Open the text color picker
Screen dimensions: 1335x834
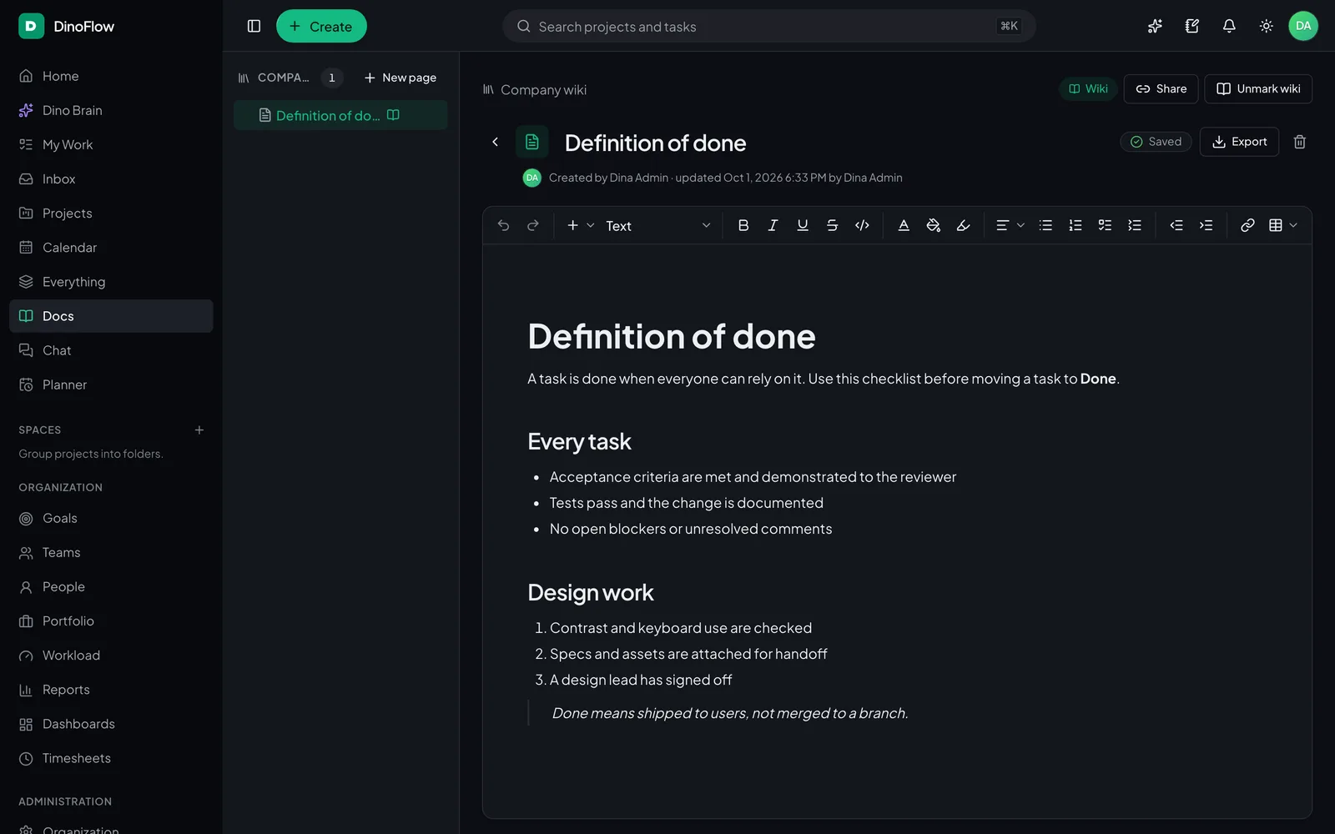904,225
